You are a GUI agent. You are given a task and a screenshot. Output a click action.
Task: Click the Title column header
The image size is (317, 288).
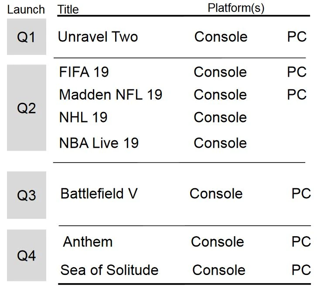68,10
